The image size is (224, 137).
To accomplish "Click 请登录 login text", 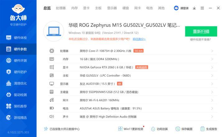I will click(x=184, y=8).
